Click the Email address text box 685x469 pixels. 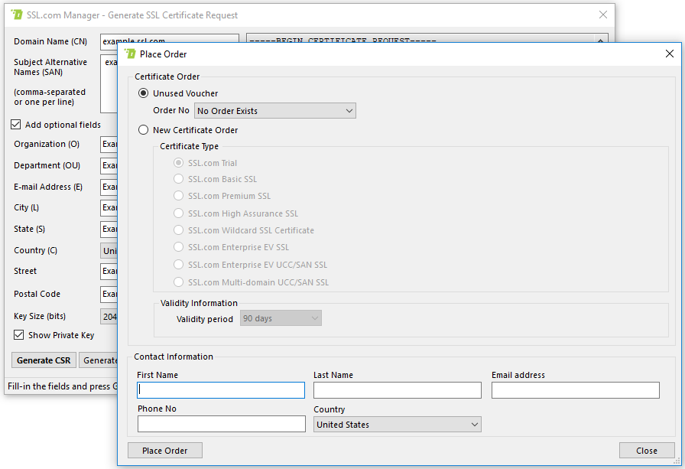pos(575,390)
